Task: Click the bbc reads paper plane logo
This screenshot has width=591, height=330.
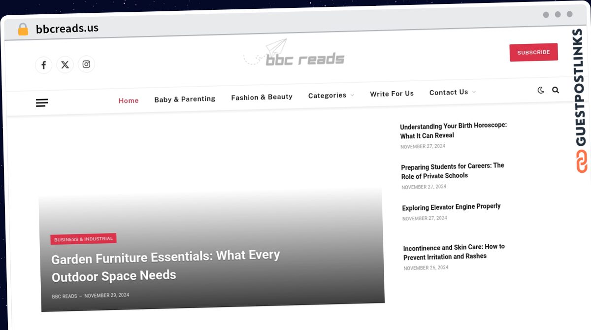Action: (x=294, y=53)
